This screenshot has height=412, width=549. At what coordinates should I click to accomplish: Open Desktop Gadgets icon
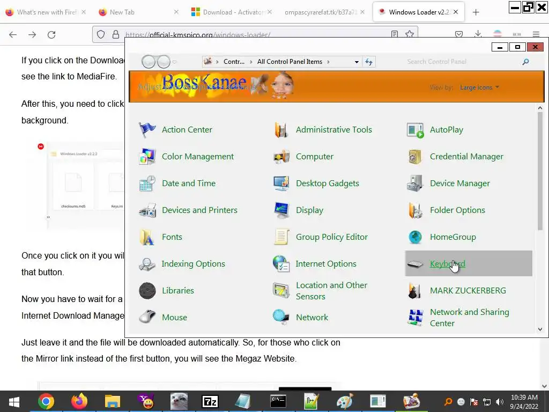281,183
